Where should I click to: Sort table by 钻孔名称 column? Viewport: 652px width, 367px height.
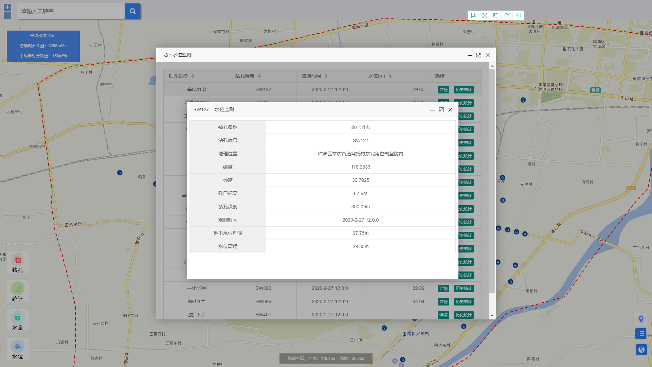click(193, 76)
